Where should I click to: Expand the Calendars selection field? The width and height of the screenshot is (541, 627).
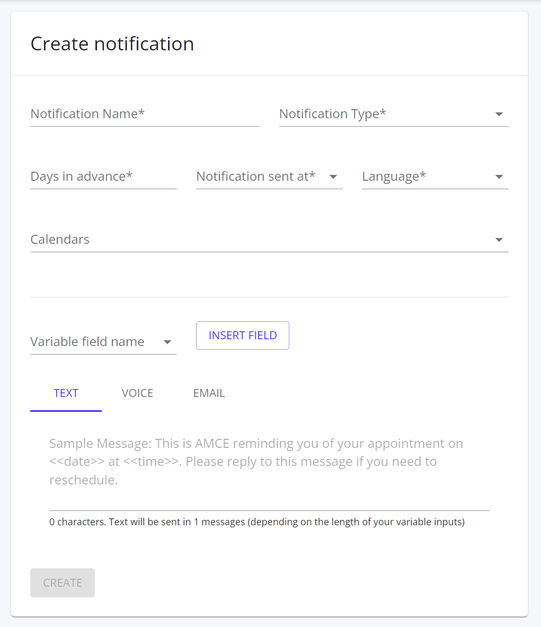click(x=260, y=240)
